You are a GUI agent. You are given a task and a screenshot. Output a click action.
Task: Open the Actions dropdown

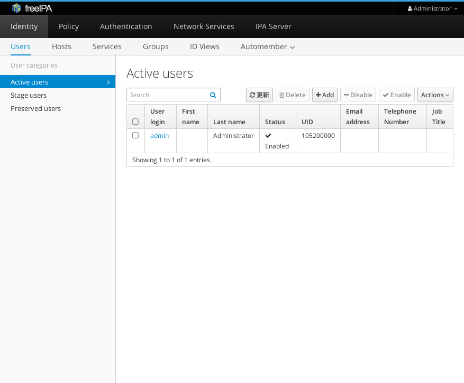point(435,95)
